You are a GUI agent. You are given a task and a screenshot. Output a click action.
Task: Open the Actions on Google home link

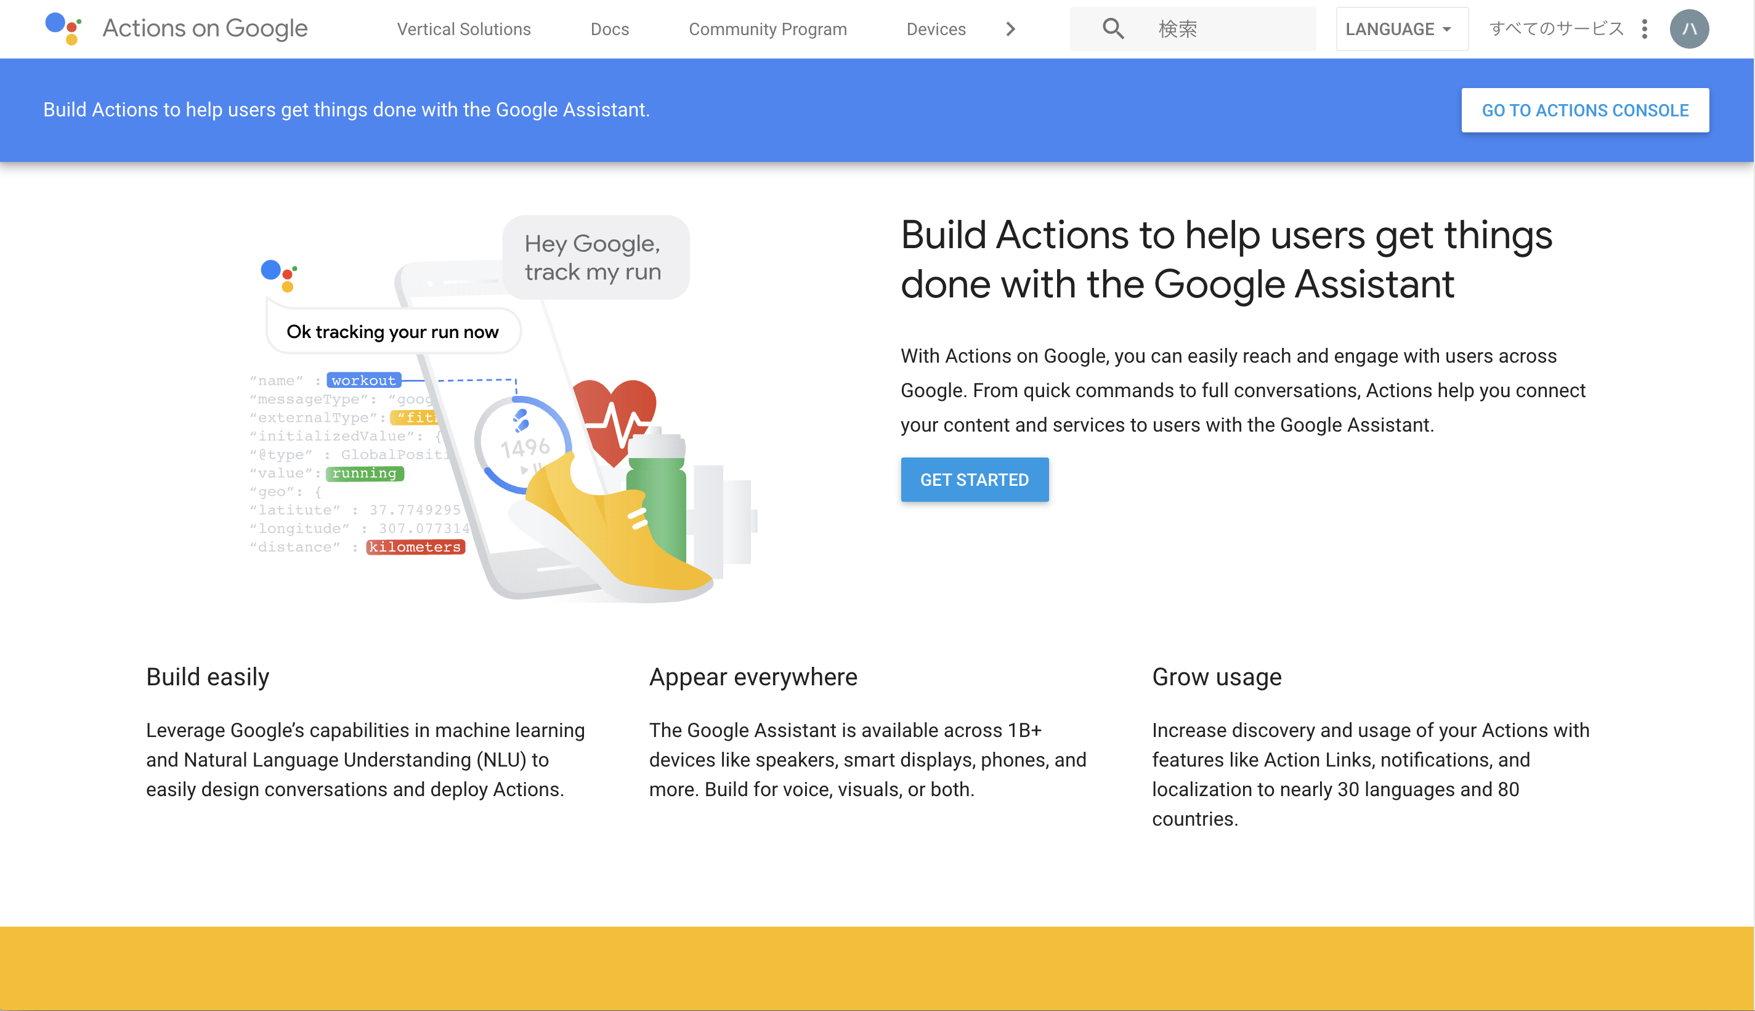[205, 28]
